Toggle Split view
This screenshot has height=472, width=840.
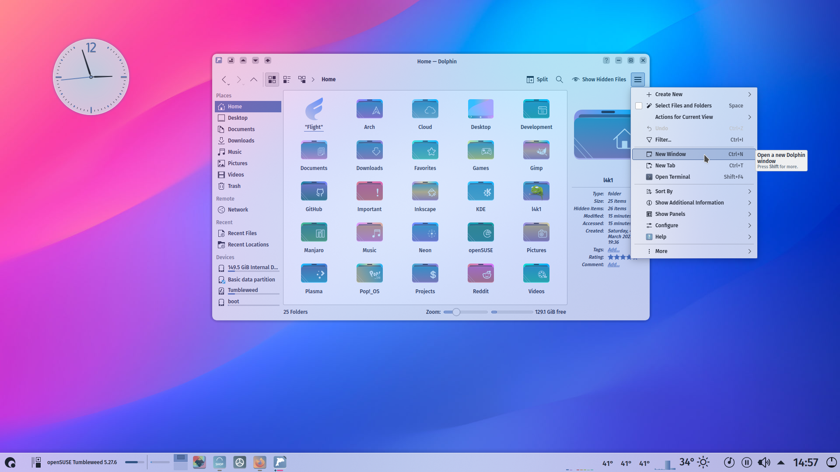(537, 80)
